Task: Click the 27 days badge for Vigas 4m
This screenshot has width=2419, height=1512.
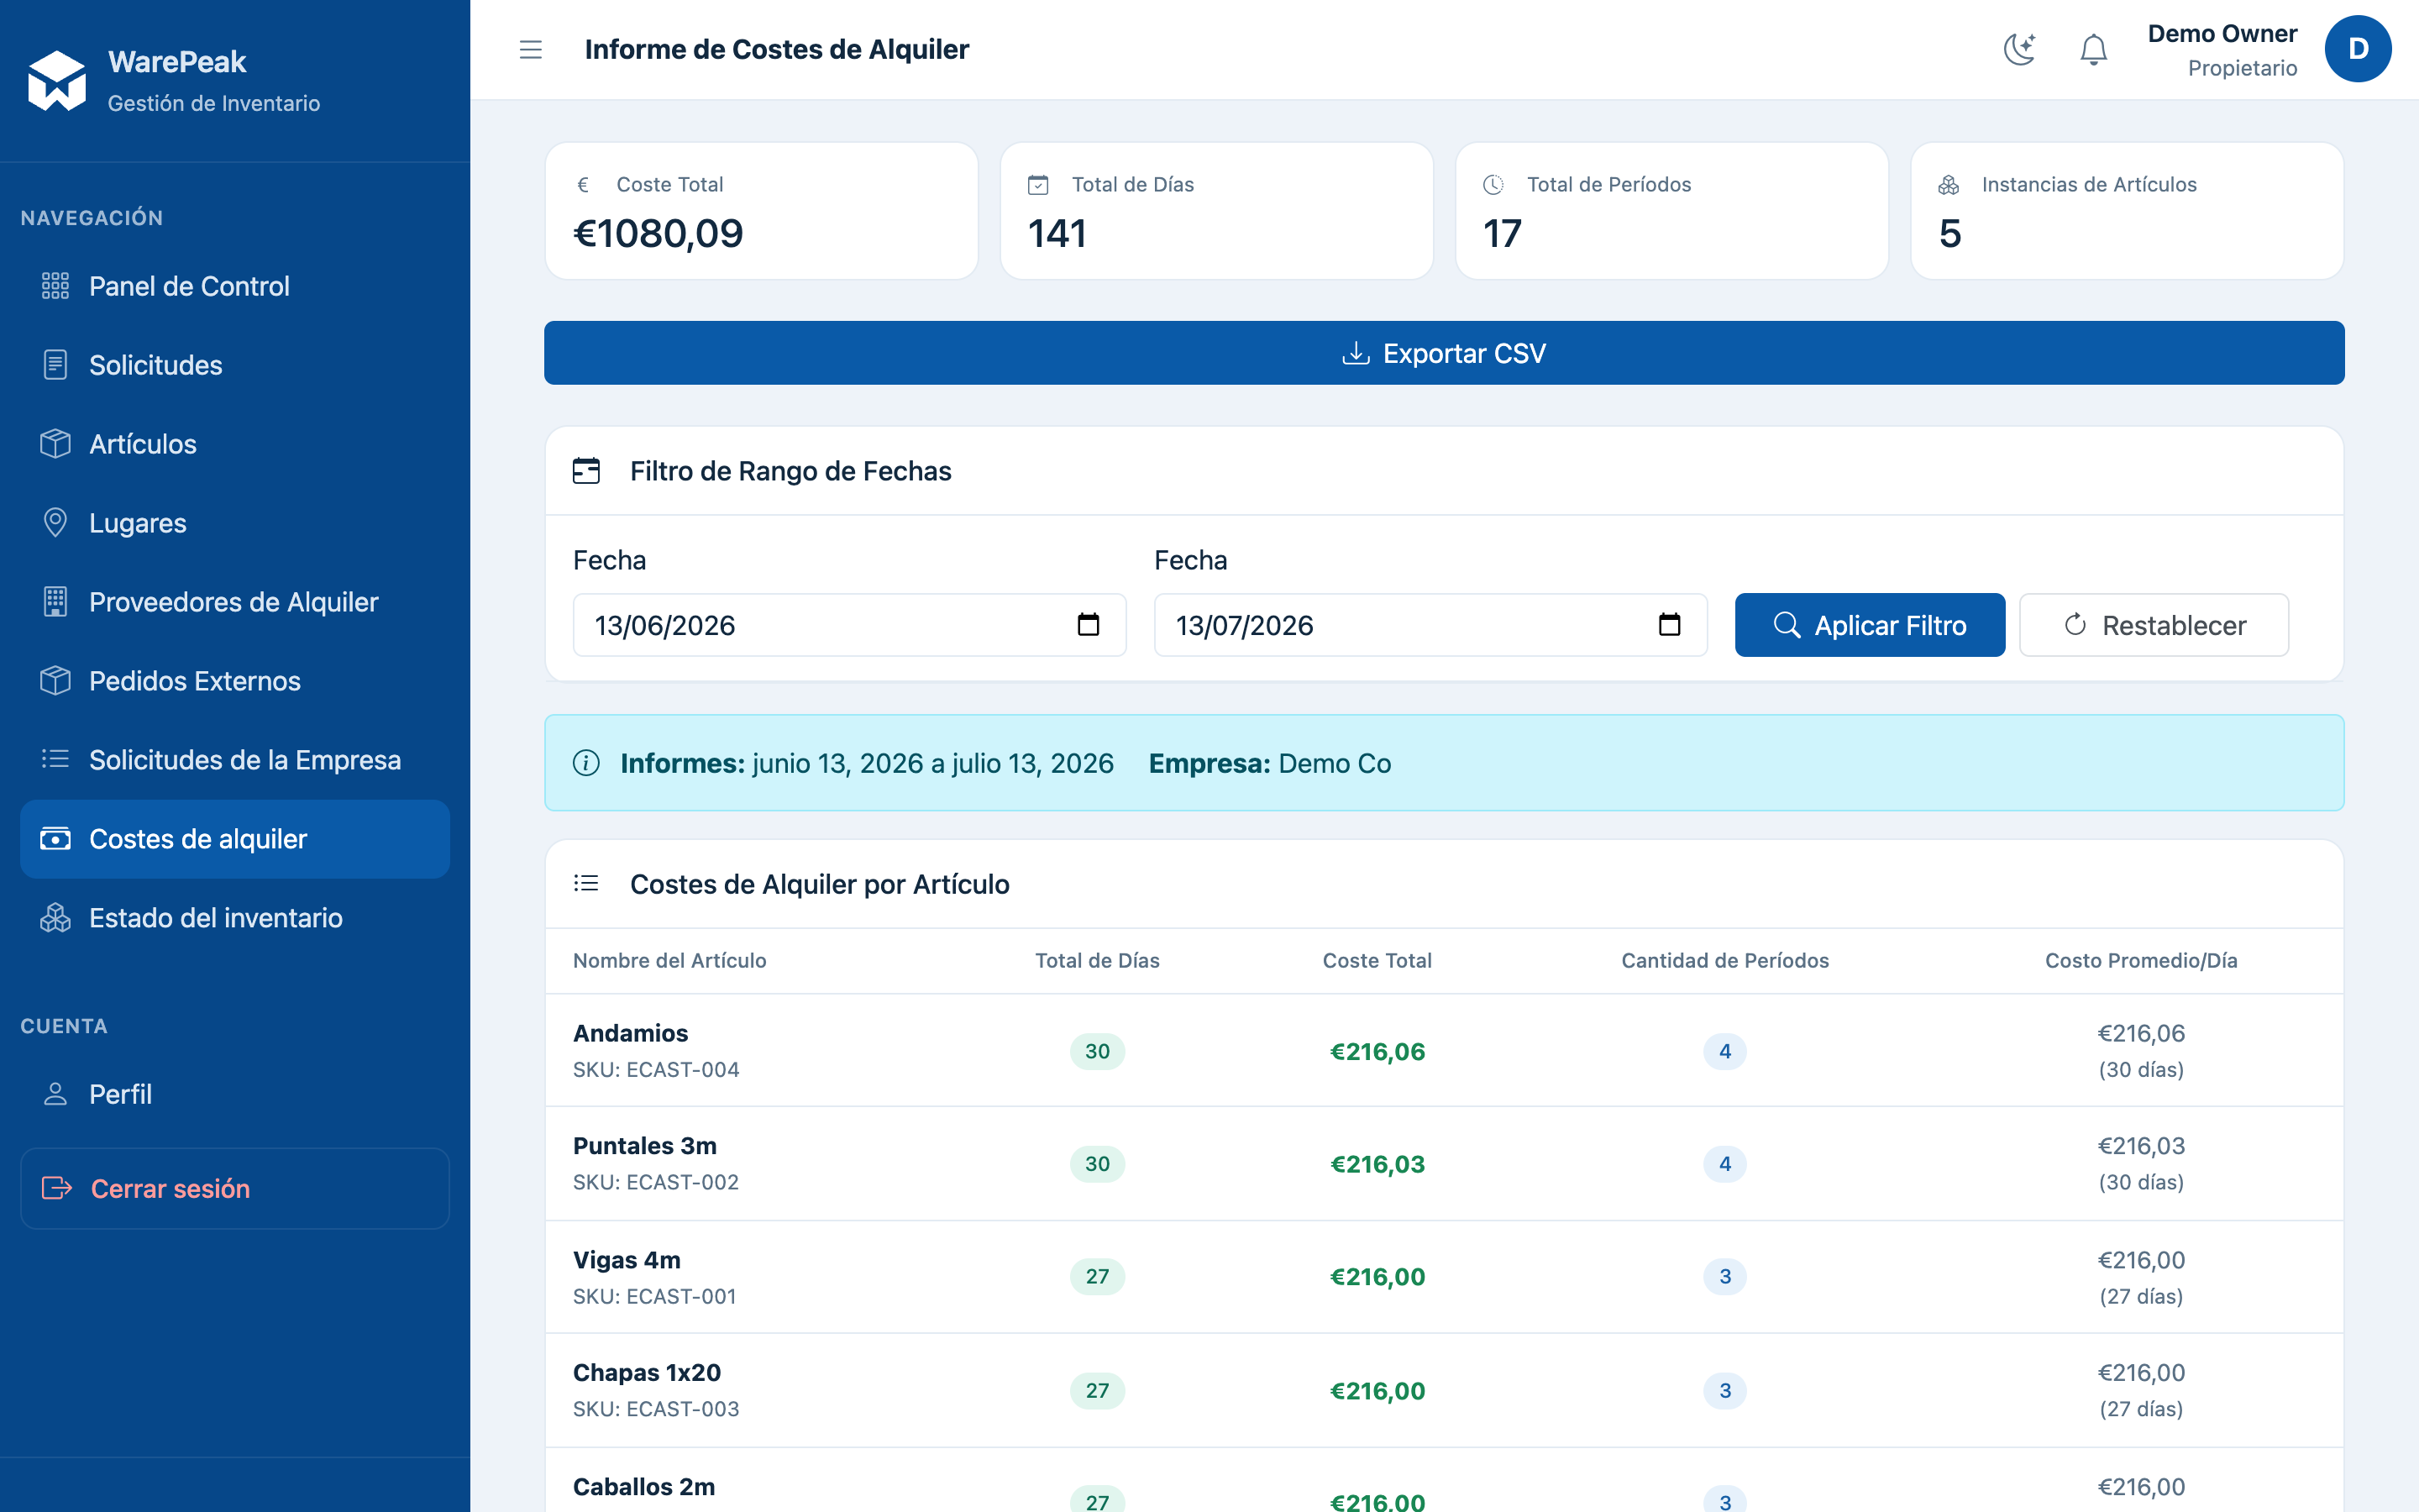Action: pyautogui.click(x=1097, y=1276)
